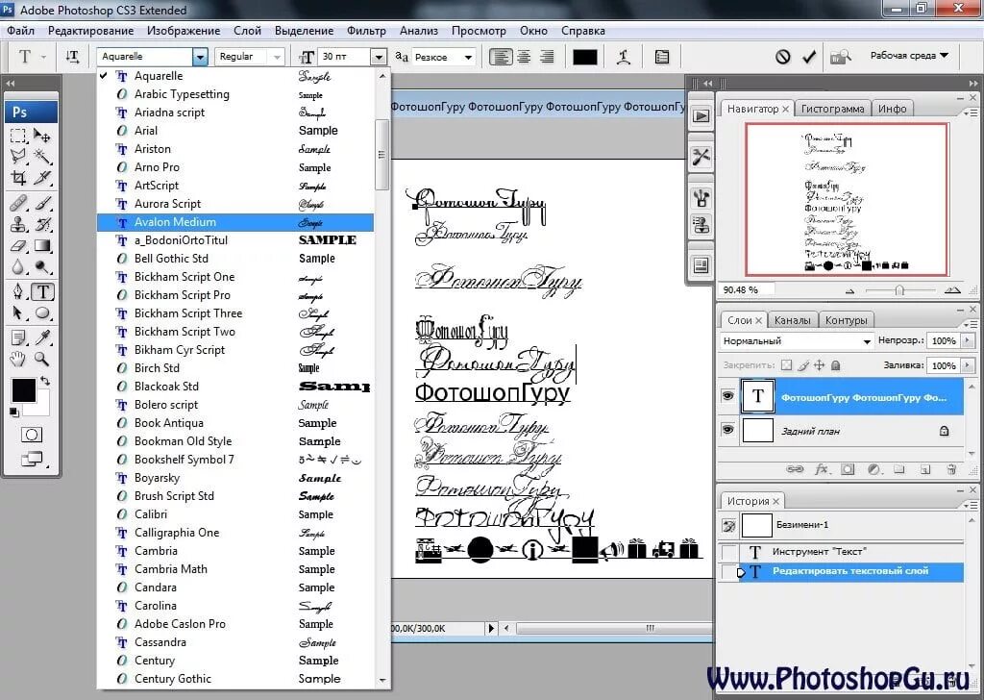Open the Рабочая среда workspace menu
Screen dimensions: 984x700
pos(909,55)
